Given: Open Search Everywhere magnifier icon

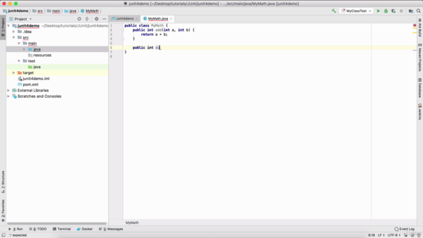Looking at the screenshot, I should coord(418,11).
